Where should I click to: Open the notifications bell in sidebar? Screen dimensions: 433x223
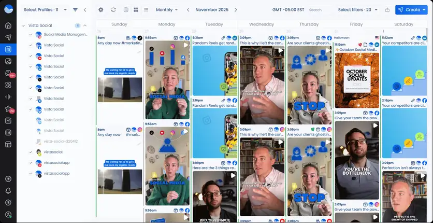(8, 190)
